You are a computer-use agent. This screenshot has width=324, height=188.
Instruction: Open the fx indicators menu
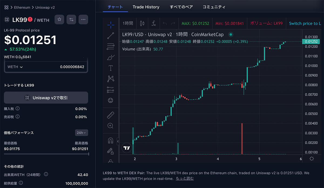pos(153,23)
